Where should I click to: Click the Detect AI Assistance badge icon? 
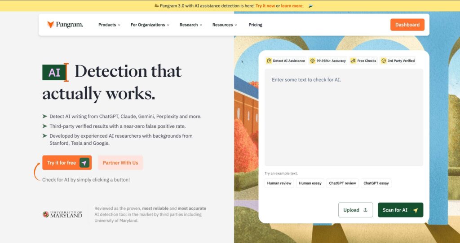pos(269,61)
